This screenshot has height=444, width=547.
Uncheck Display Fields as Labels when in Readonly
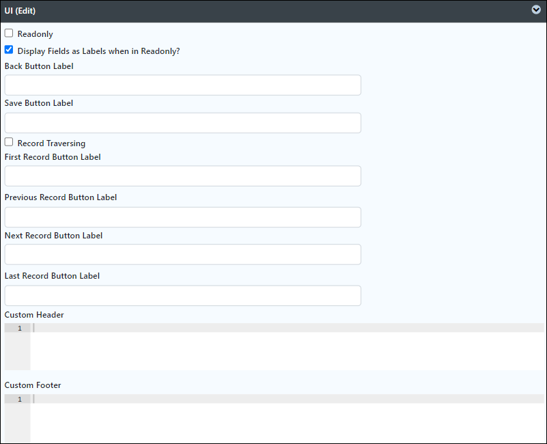[9, 50]
